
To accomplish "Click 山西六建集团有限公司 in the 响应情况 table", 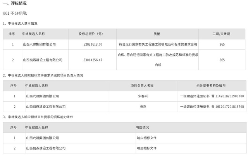I will [x=42, y=138].
